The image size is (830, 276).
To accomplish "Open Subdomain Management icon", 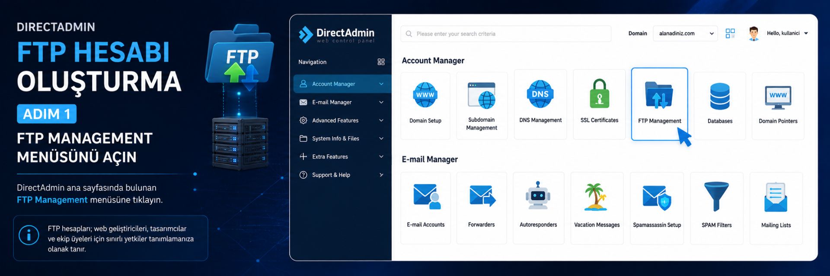I will pyautogui.click(x=482, y=95).
